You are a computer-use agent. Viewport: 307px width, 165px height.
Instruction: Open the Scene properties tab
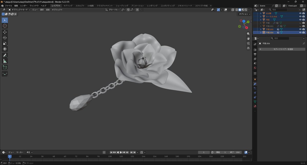click(x=255, y=63)
